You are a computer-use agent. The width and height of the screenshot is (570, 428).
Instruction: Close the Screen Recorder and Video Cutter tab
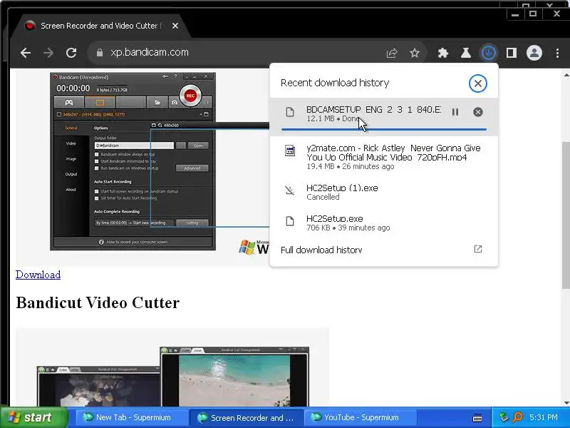point(175,26)
